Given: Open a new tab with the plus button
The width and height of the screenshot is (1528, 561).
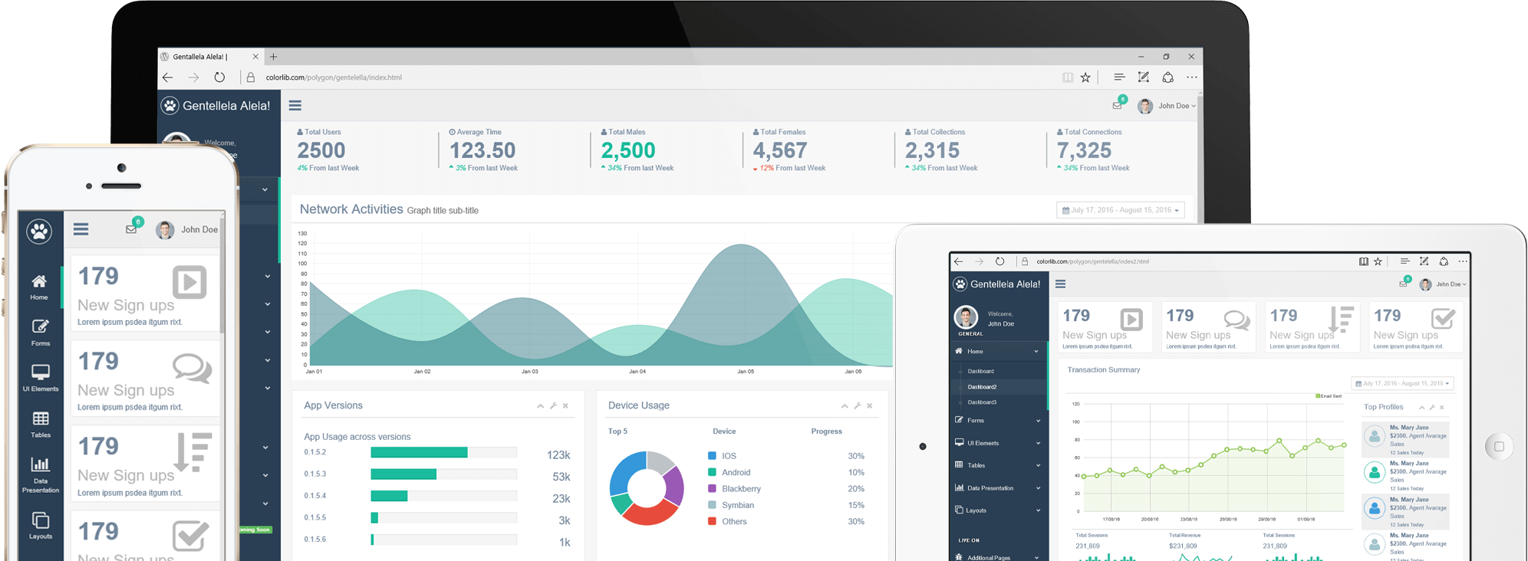Looking at the screenshot, I should (x=274, y=57).
